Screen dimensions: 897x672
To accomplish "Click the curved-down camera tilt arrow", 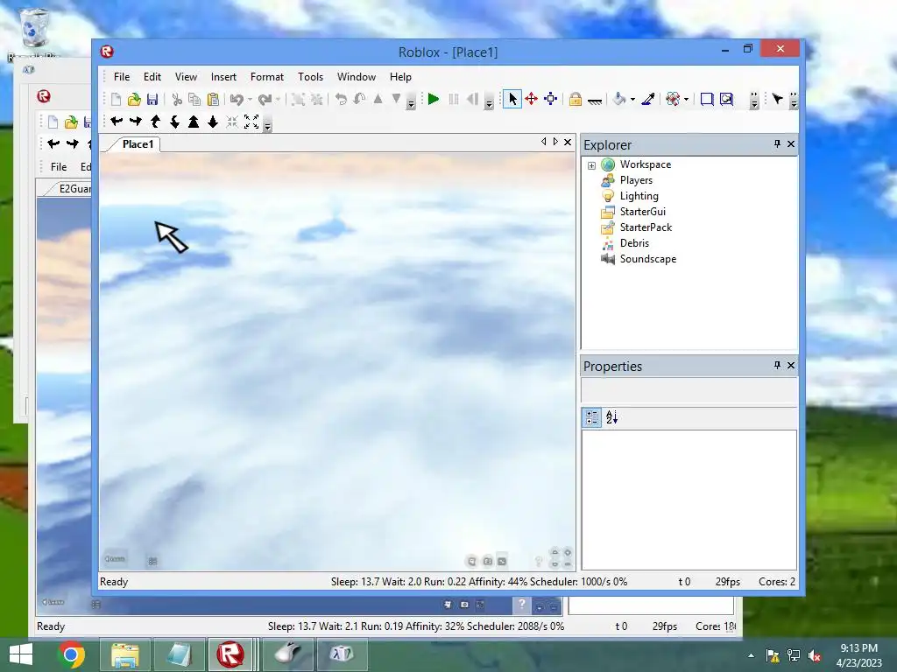I will (174, 121).
